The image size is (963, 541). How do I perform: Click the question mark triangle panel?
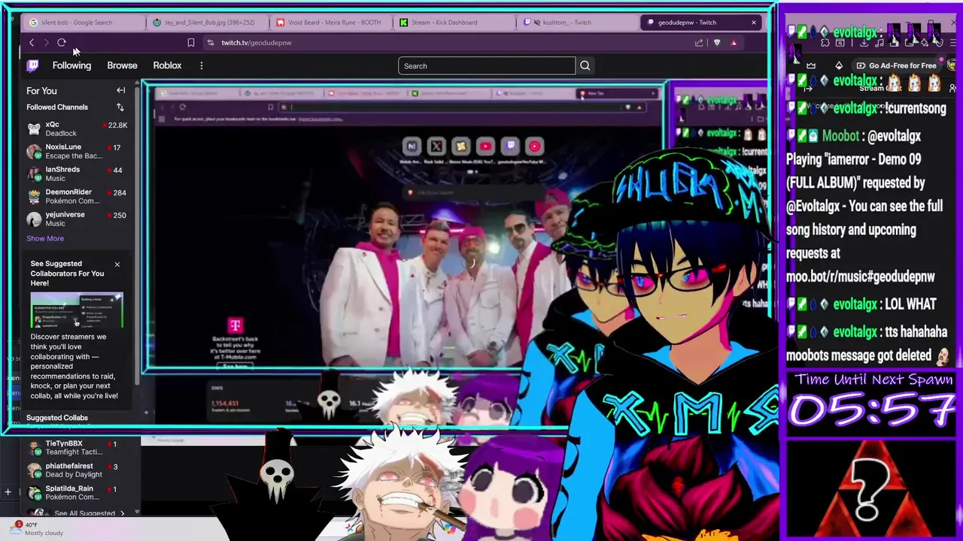click(x=873, y=488)
